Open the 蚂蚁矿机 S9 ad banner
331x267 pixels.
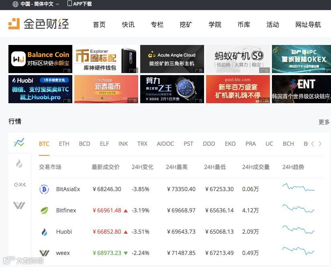point(238,59)
